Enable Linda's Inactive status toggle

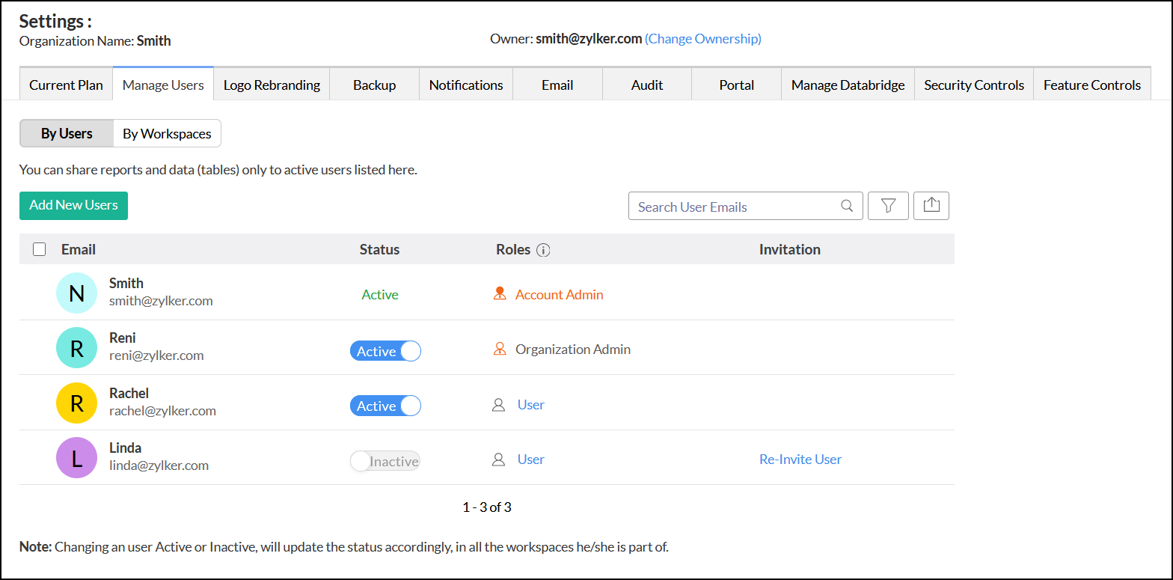[x=385, y=461]
